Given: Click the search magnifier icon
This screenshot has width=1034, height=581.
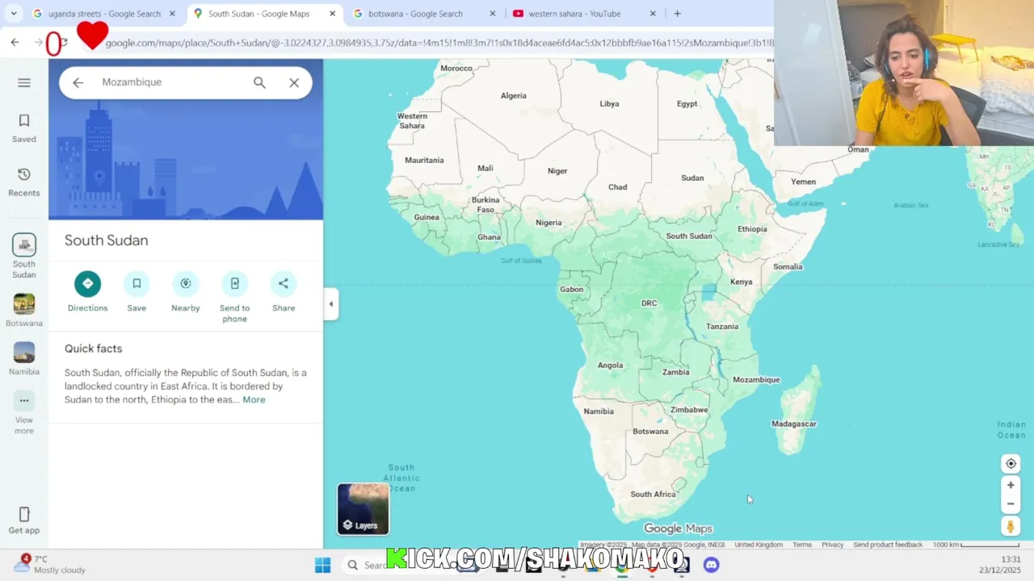Looking at the screenshot, I should tap(259, 82).
